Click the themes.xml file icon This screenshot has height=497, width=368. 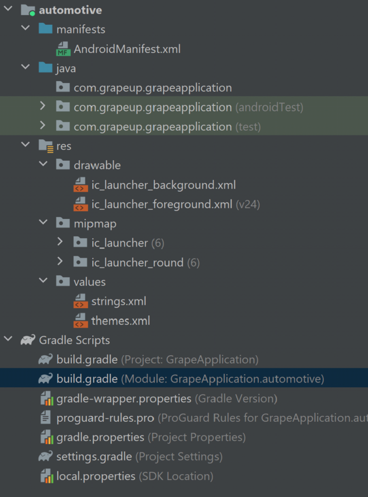tap(81, 320)
